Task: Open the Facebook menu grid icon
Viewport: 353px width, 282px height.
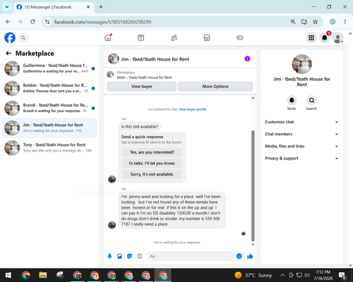Action: 311,37
